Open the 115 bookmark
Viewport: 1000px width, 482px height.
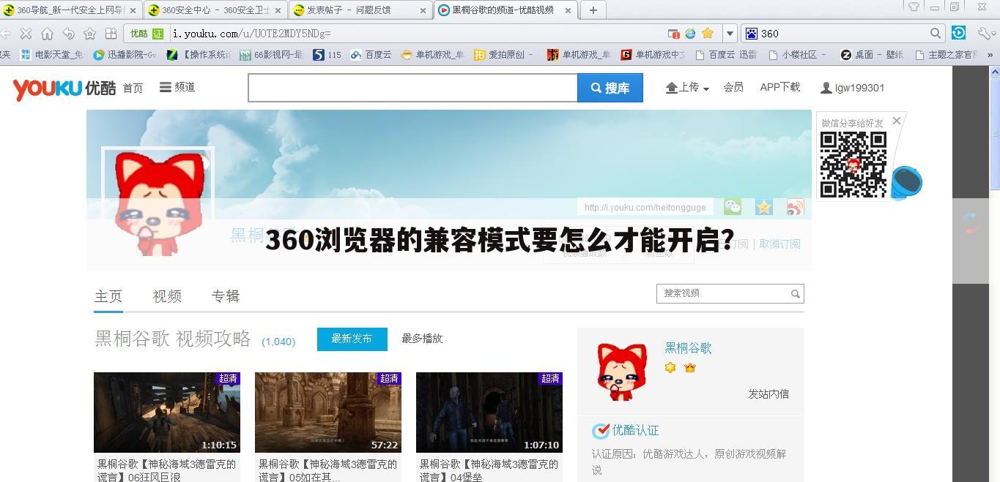coord(327,55)
